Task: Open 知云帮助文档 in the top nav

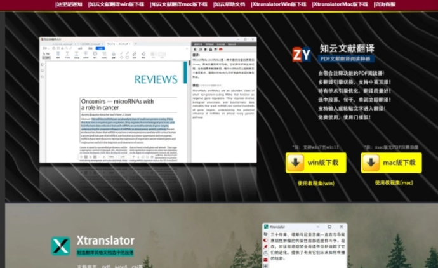Action: (x=229, y=4)
